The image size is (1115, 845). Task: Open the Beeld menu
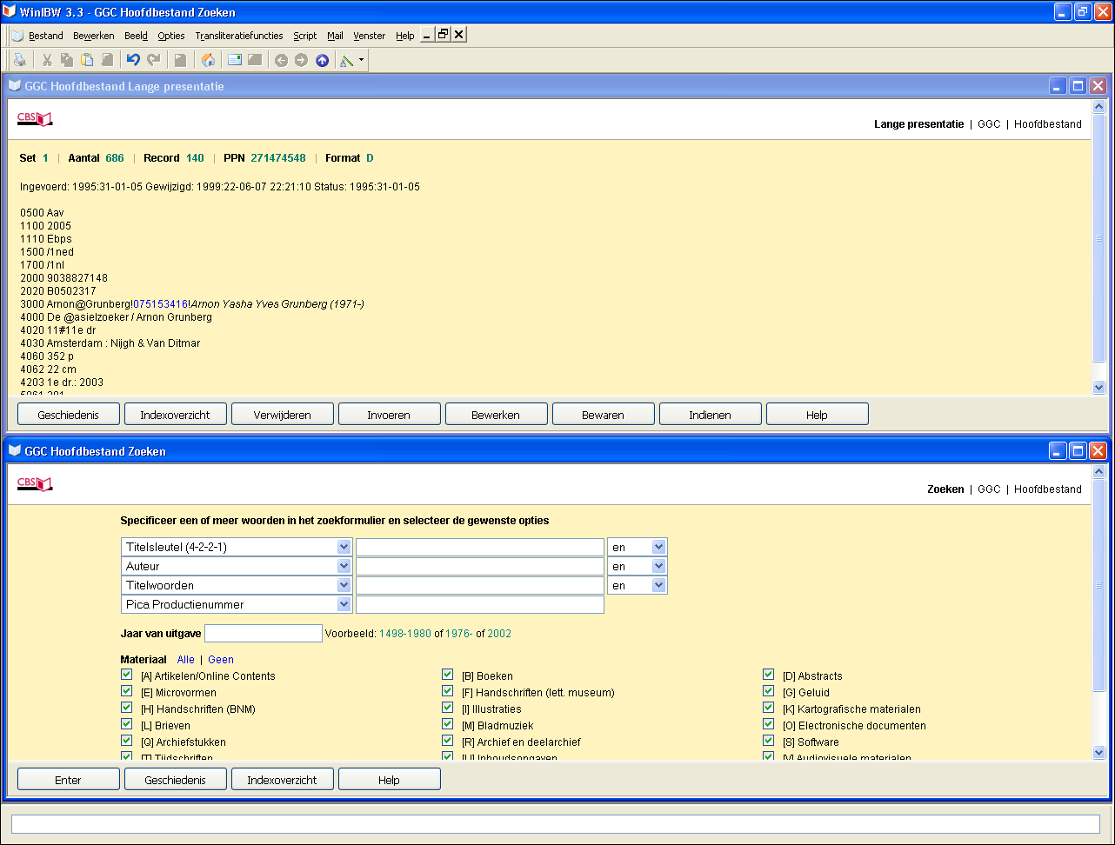pos(136,36)
